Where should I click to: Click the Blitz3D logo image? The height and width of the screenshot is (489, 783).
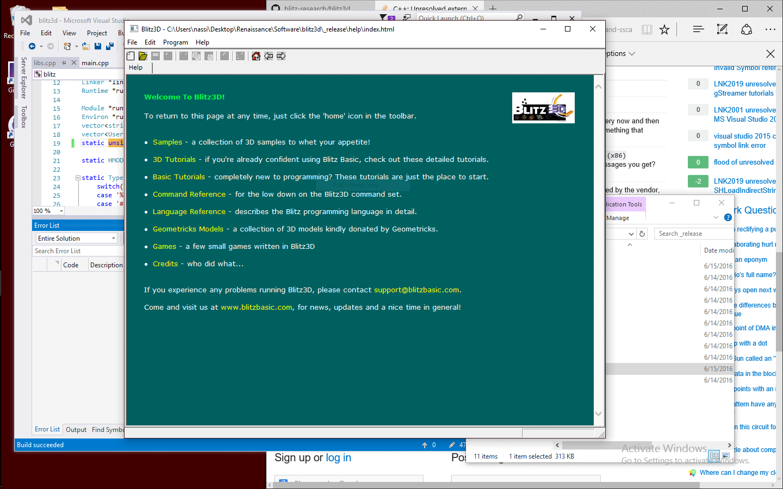(543, 108)
